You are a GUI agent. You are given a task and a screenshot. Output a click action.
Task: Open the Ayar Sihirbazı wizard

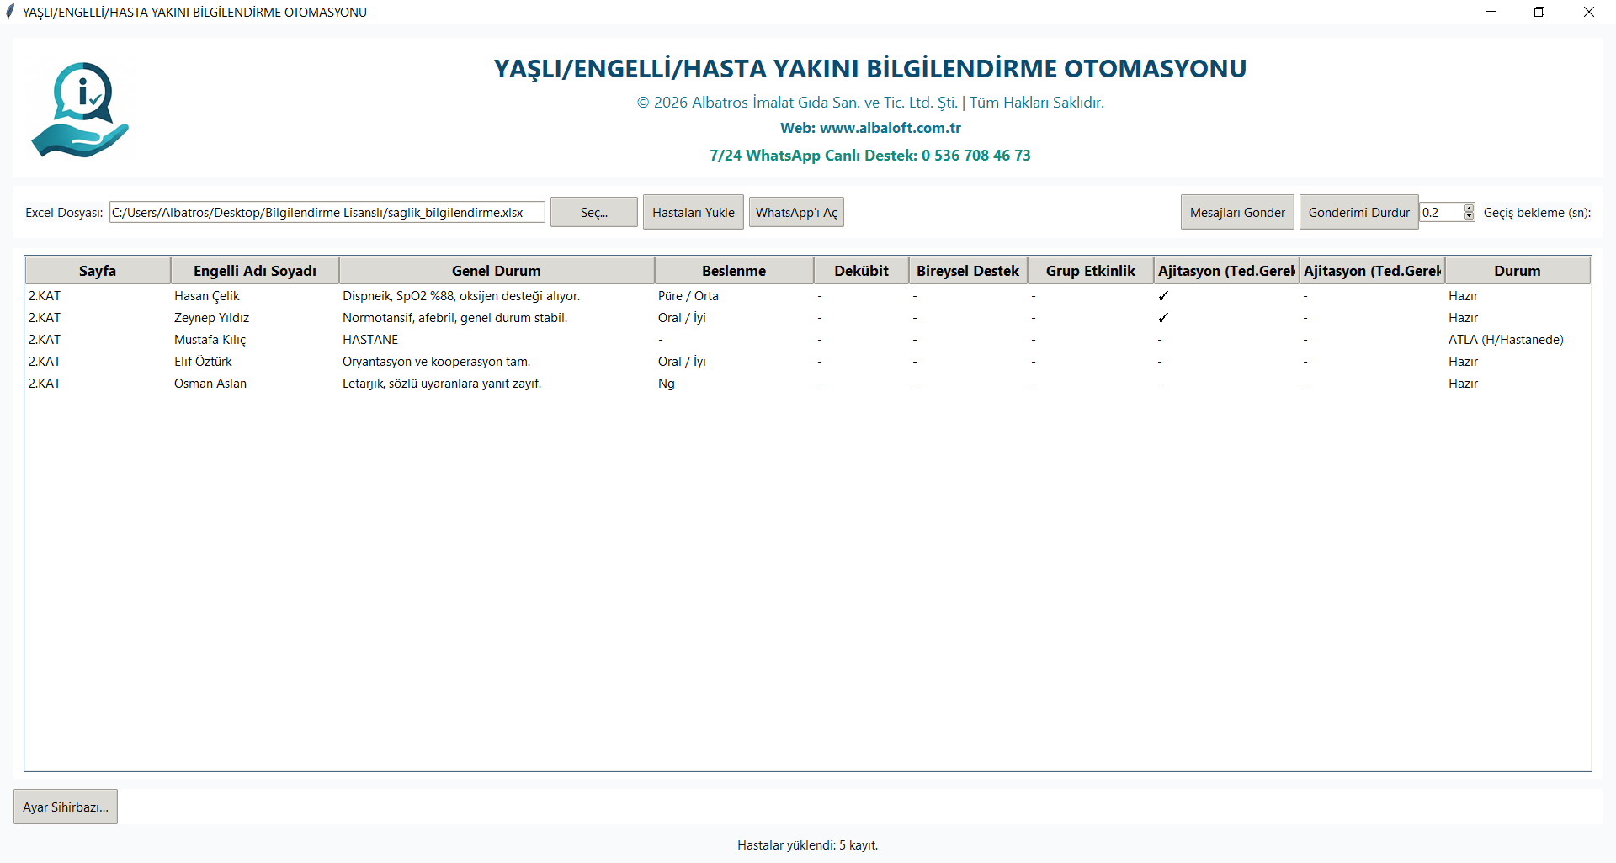(65, 806)
